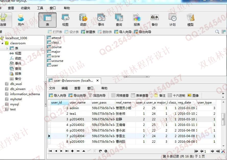Select the user @classroom tab
The width and height of the screenshot is (227, 160).
73,80
